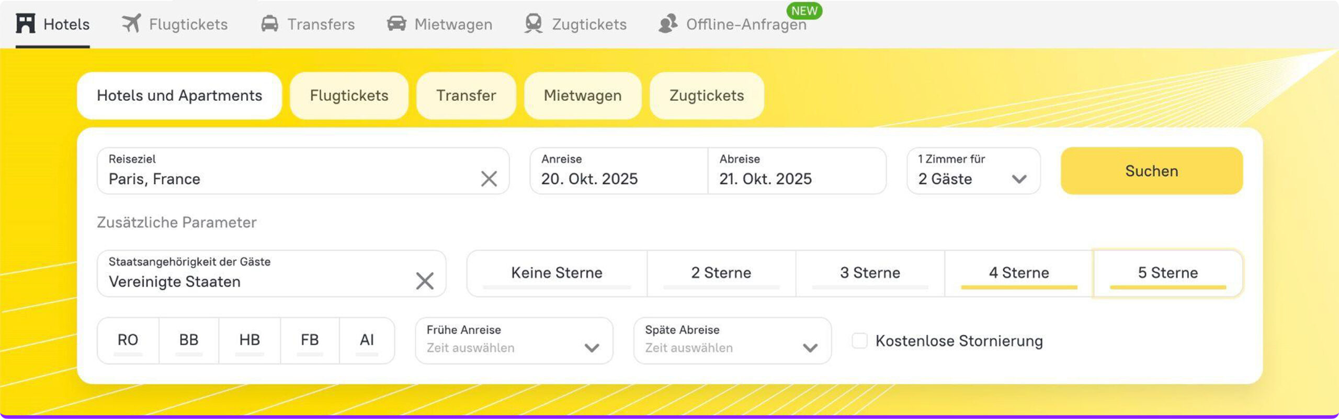Click the Offline-Anfragen people icon
The width and height of the screenshot is (1339, 419).
[x=668, y=24]
